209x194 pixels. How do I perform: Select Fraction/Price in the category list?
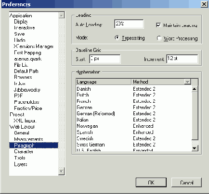tap(28, 109)
